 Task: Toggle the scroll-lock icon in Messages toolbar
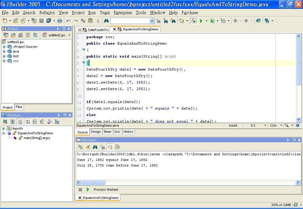110,147
